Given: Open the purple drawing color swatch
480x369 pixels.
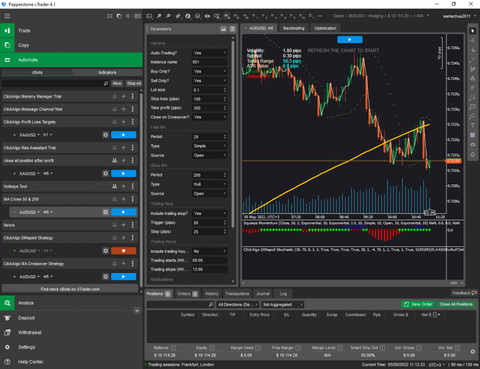Looking at the screenshot, I should [x=473, y=135].
